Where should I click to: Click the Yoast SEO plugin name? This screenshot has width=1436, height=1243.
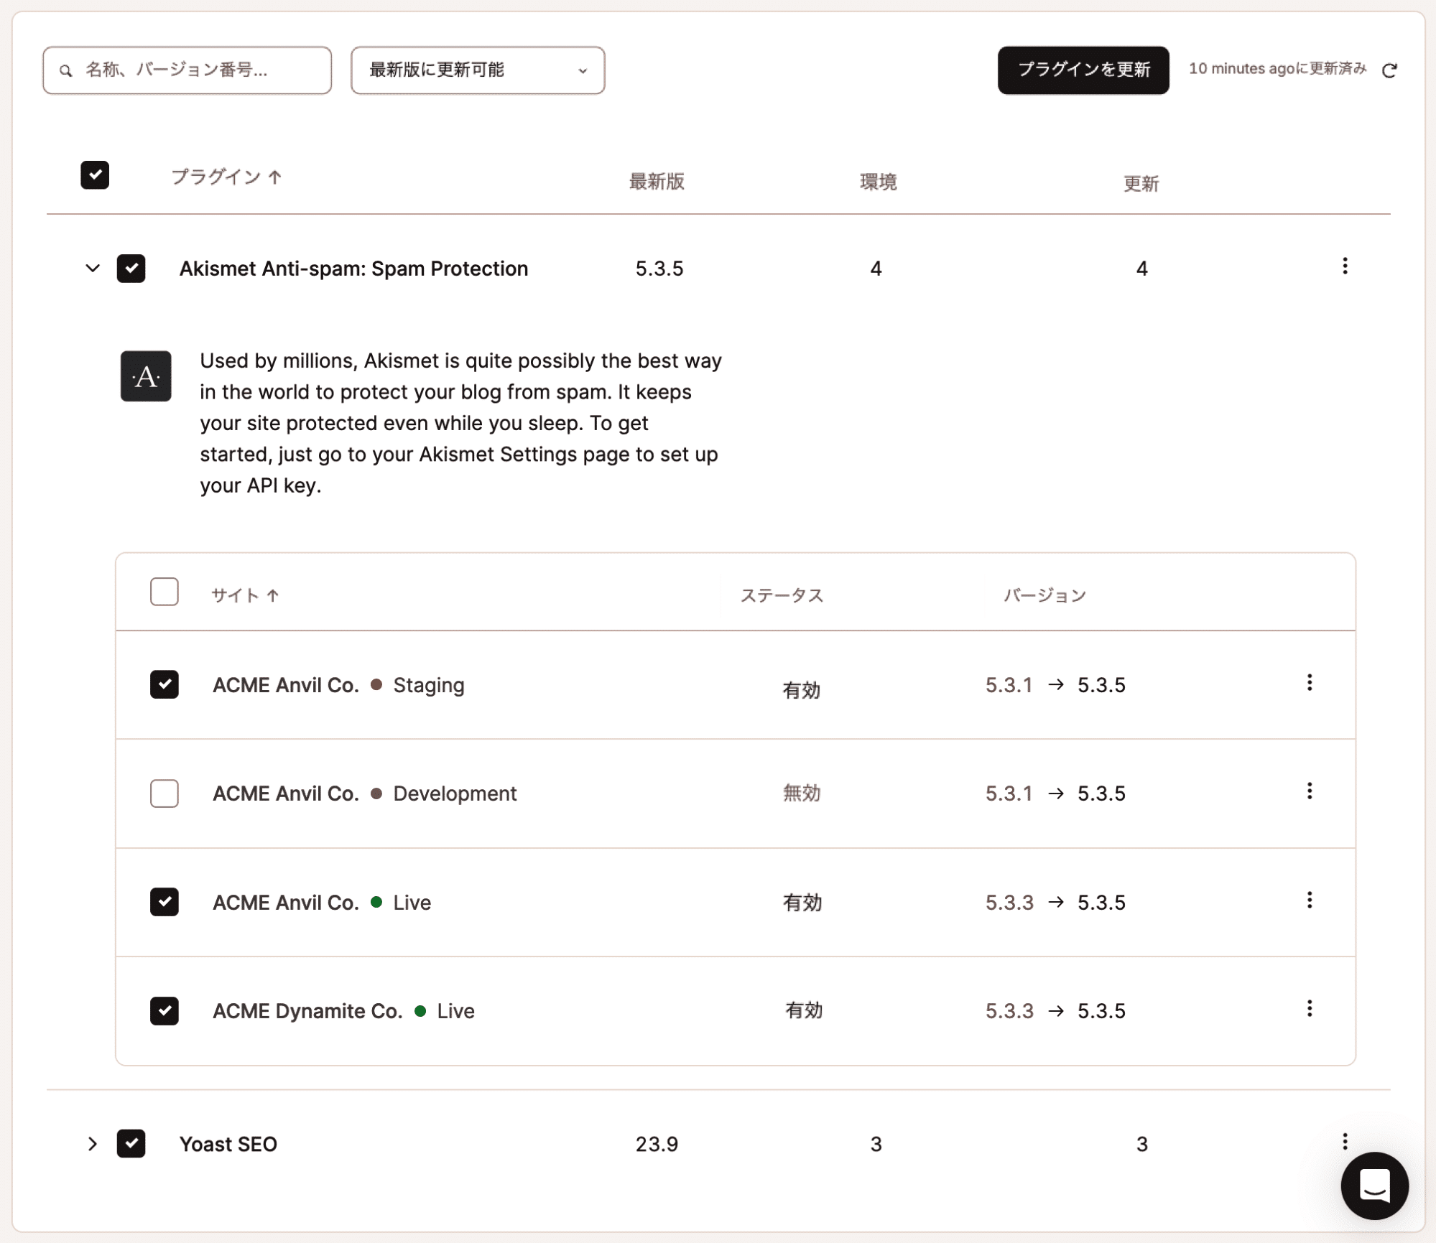(228, 1144)
